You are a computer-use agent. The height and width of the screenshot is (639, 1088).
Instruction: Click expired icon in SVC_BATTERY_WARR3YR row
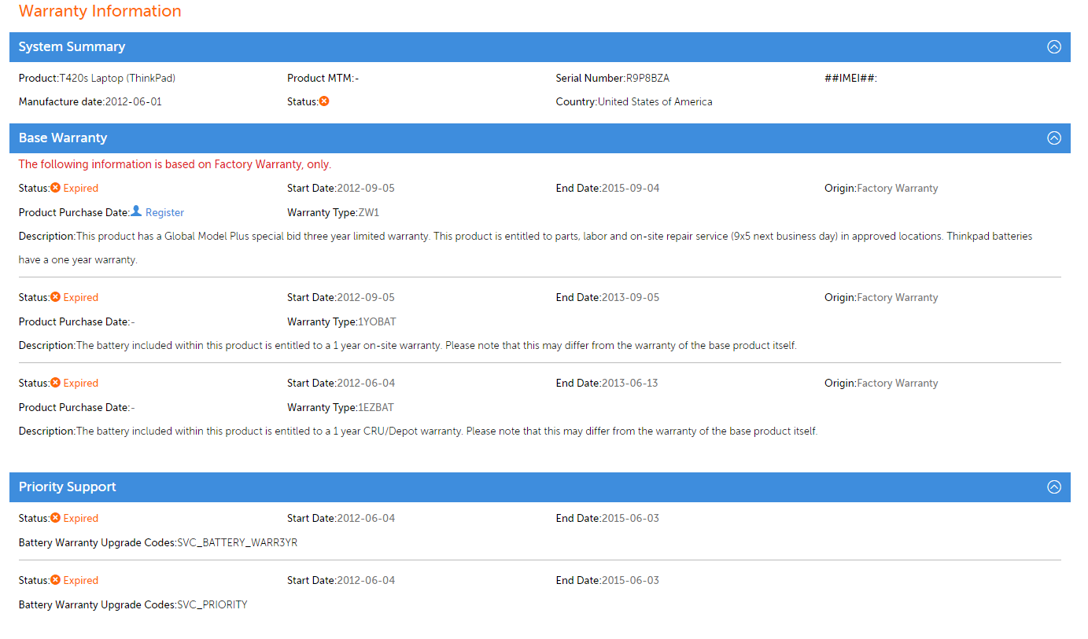tap(55, 518)
